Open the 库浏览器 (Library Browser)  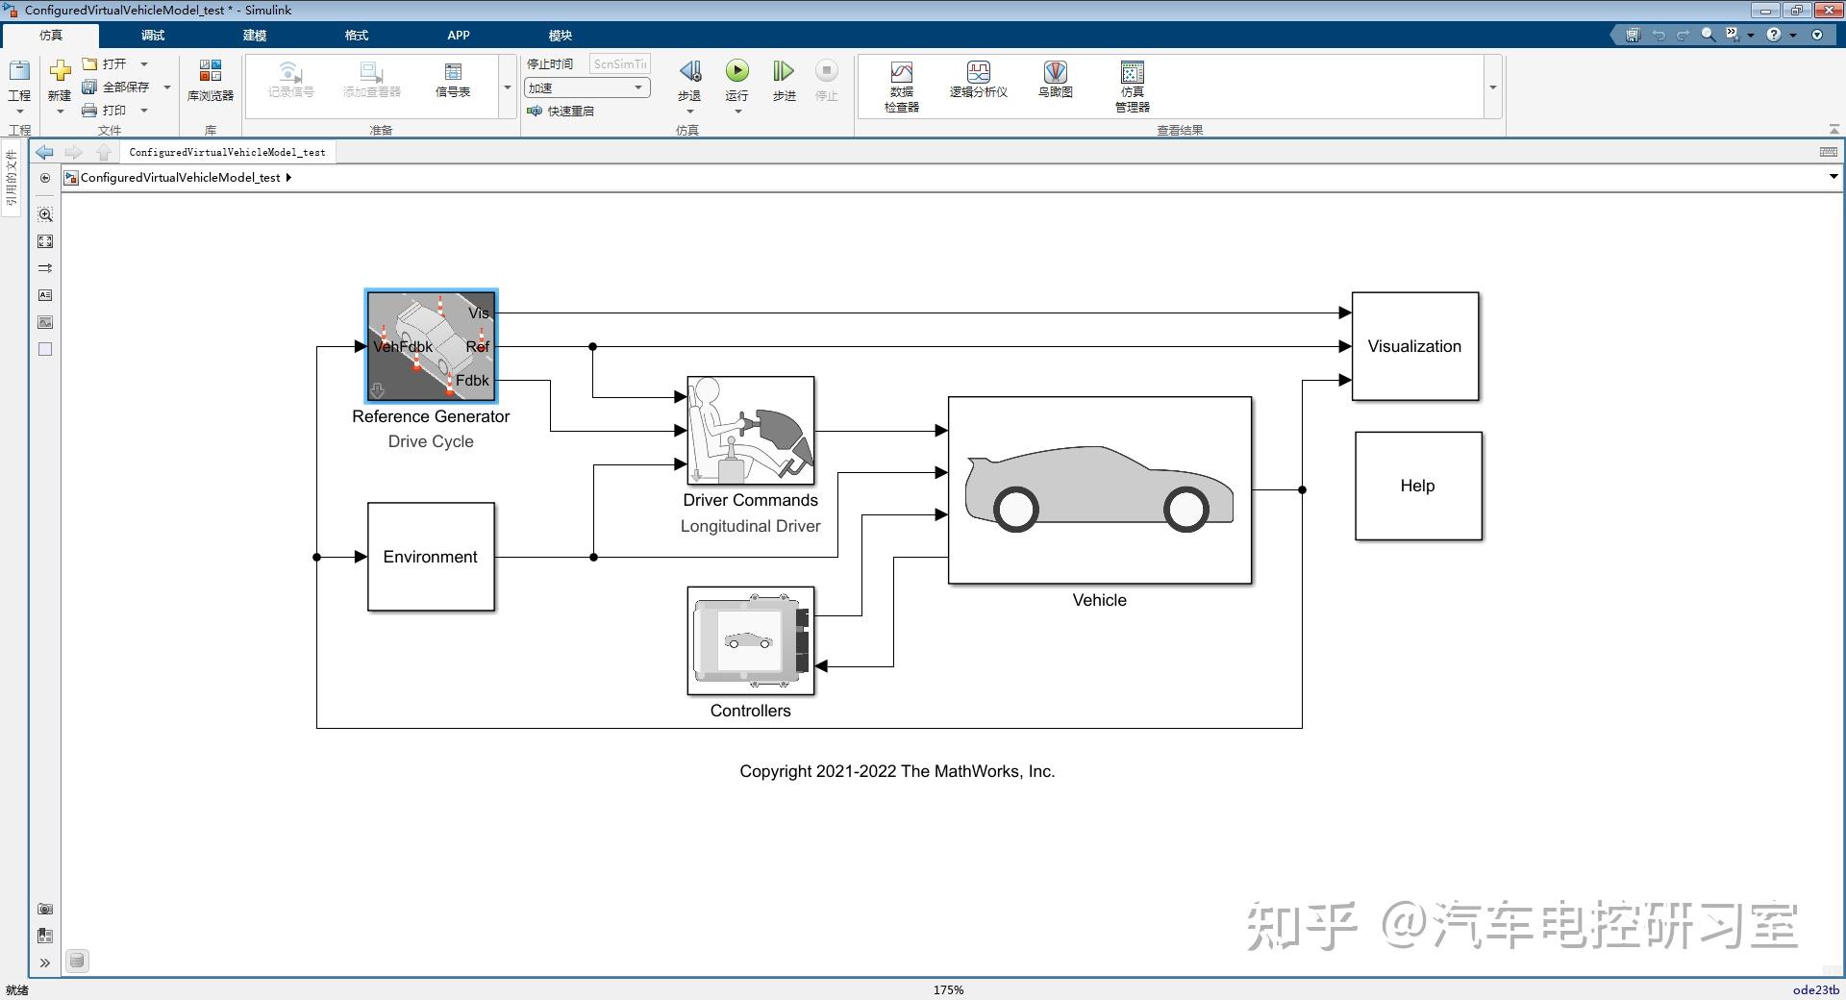click(x=210, y=82)
